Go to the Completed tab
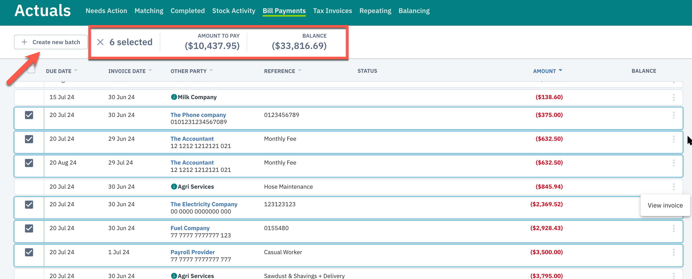 (x=188, y=11)
